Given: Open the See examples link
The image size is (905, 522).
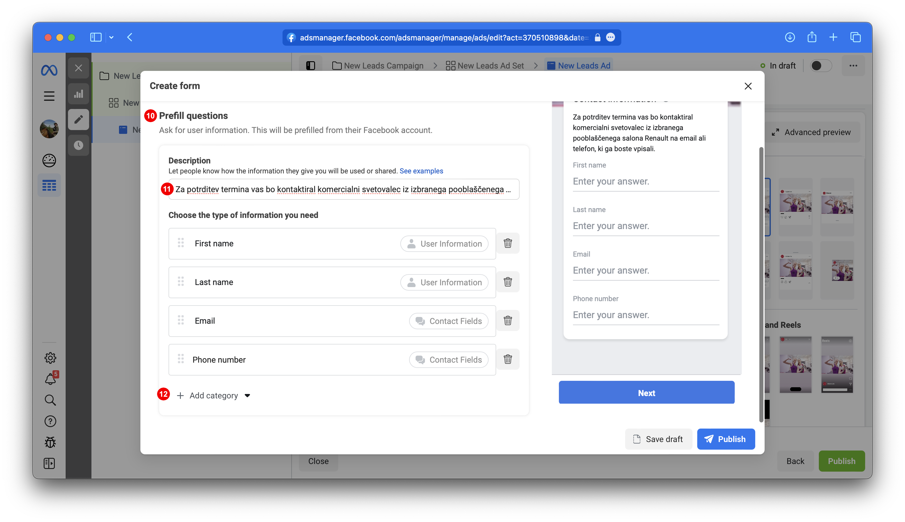Looking at the screenshot, I should click(x=421, y=171).
